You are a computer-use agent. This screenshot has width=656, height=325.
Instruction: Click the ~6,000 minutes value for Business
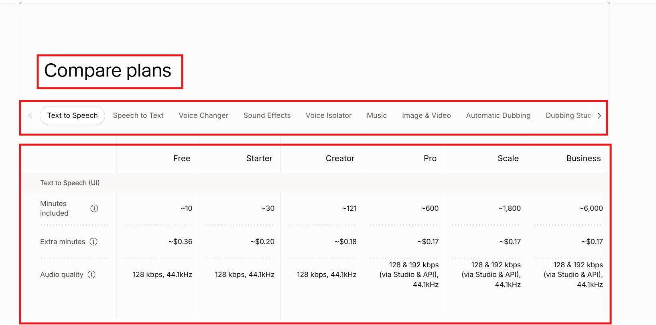pyautogui.click(x=591, y=208)
